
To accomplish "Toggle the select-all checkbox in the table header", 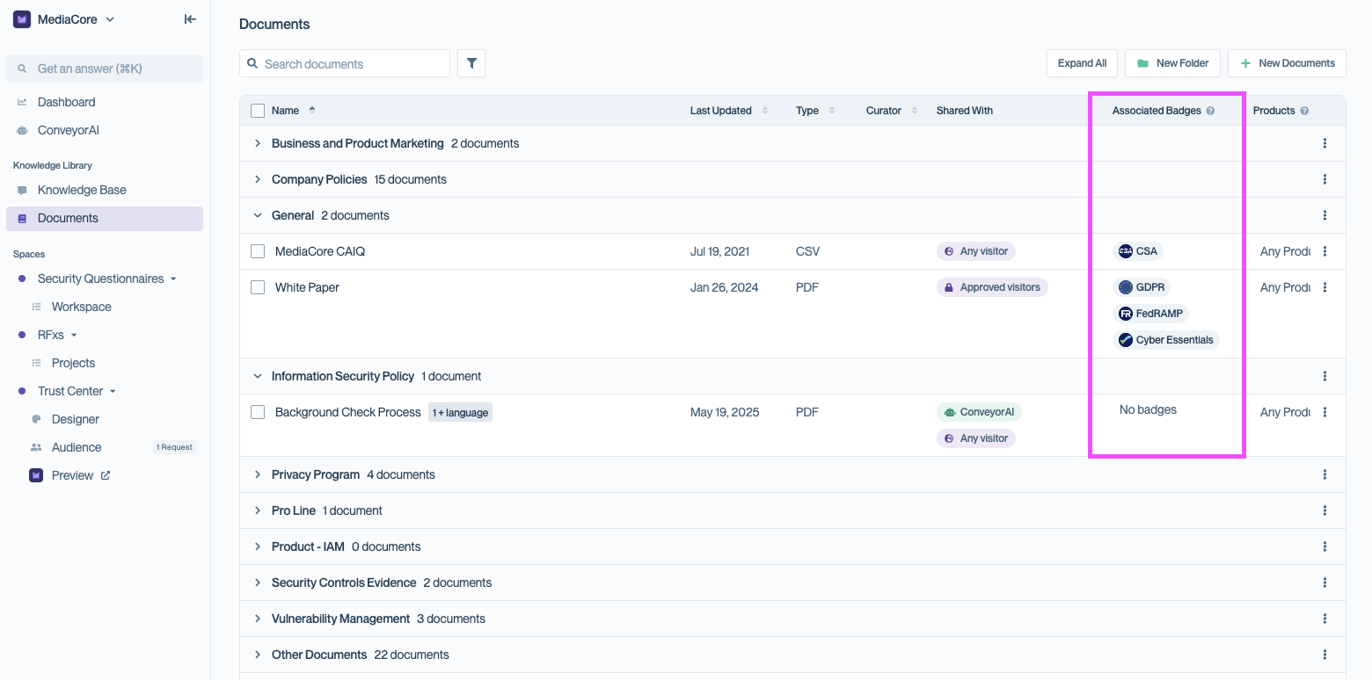I will [x=257, y=110].
